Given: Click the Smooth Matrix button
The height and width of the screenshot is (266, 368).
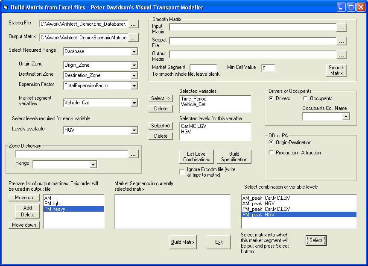Looking at the screenshot, I should point(336,70).
